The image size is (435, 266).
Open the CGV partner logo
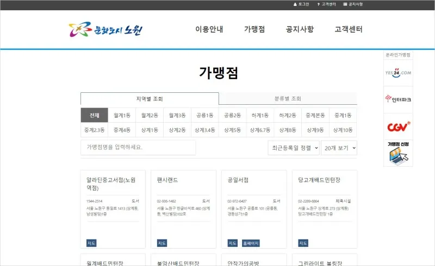[398, 126]
